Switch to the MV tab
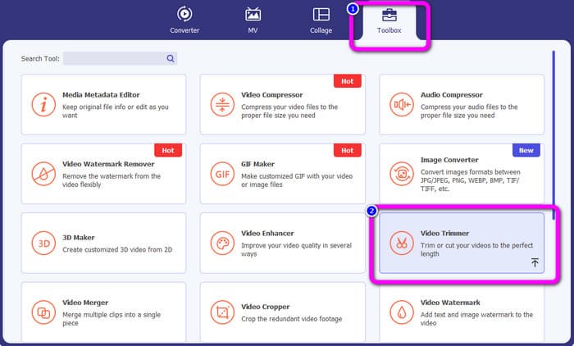Viewport: 574px width, 346px height. (253, 20)
